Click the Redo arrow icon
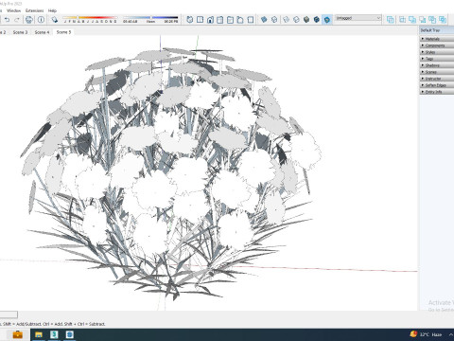Screen dimensions: 454x341 [x=17, y=20]
